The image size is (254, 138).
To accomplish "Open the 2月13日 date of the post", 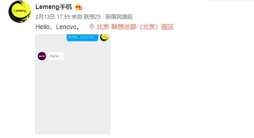I will tap(45, 17).
